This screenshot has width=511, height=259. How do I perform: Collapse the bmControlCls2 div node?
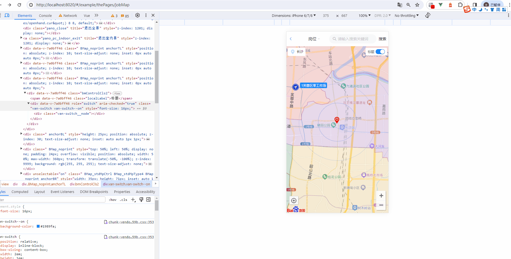coord(25,93)
